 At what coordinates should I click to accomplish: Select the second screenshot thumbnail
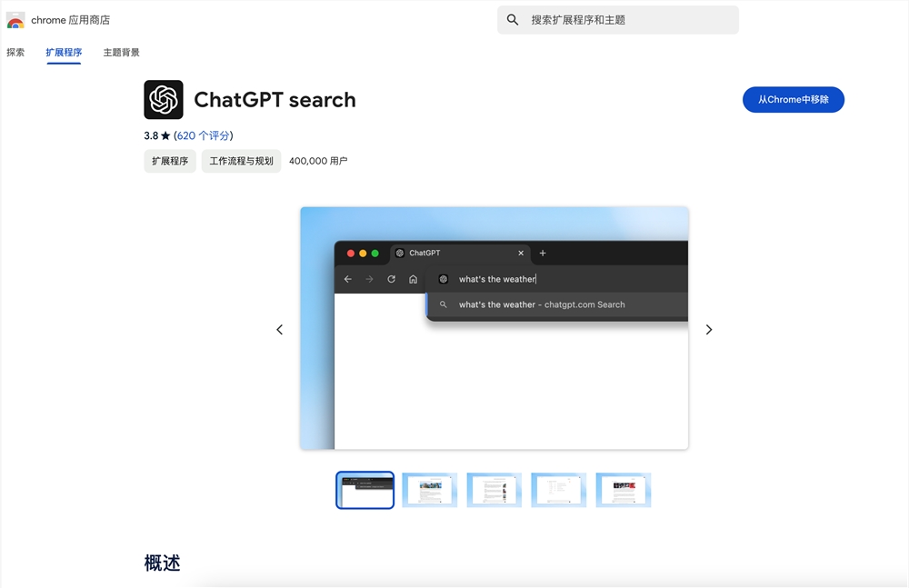tap(430, 490)
